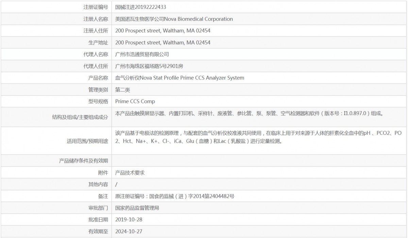Click the 代理人住所 label
The height and width of the screenshot is (238, 408).
point(96,66)
